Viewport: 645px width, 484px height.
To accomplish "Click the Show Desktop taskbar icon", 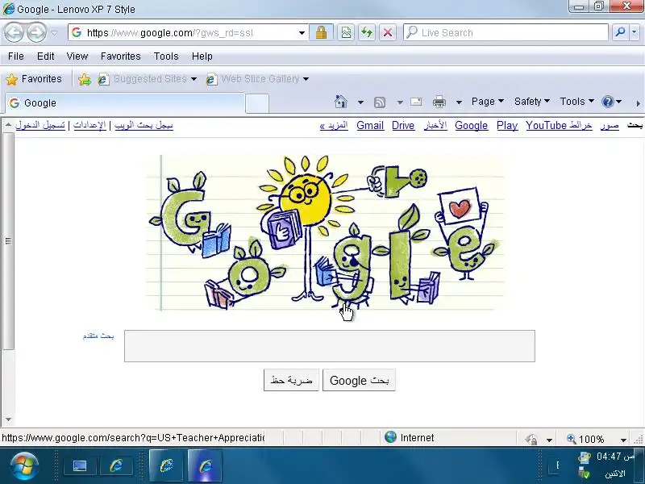I will click(x=79, y=466).
